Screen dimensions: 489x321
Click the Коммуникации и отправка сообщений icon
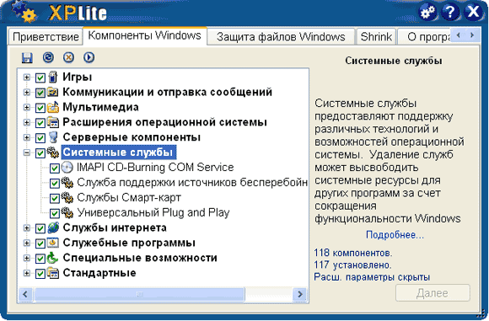(x=53, y=92)
